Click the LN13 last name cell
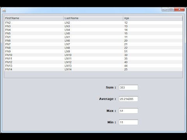187x140 pixels. coord(93,66)
